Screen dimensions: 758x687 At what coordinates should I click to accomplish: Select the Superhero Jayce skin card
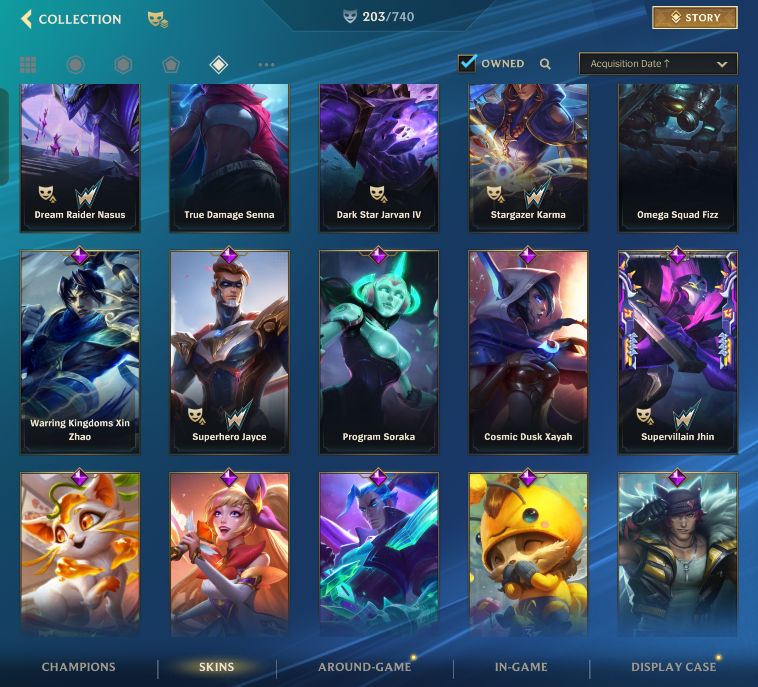coord(229,352)
